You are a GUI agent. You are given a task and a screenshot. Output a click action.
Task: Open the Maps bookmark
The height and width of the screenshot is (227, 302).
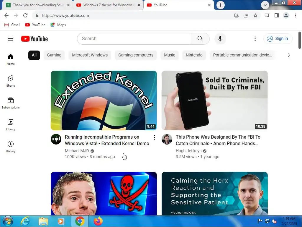[x=58, y=25]
